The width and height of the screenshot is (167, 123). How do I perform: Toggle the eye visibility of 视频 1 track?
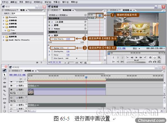coord(11,90)
